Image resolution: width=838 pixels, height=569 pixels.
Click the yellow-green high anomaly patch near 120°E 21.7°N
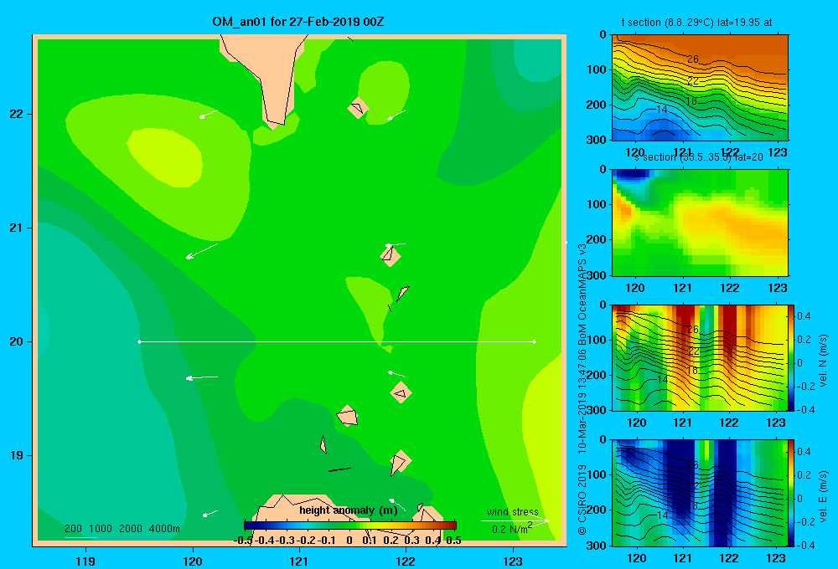coord(164,157)
